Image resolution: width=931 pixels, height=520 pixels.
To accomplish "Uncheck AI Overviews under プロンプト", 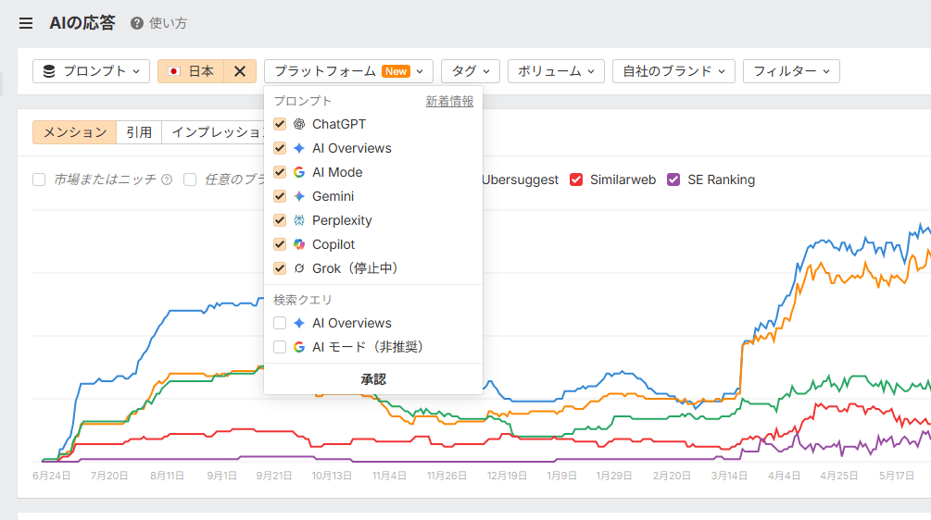I will point(280,148).
